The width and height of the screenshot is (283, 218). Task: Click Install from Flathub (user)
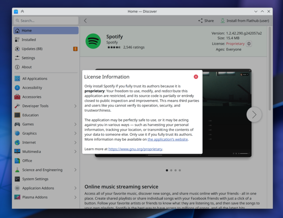245,21
